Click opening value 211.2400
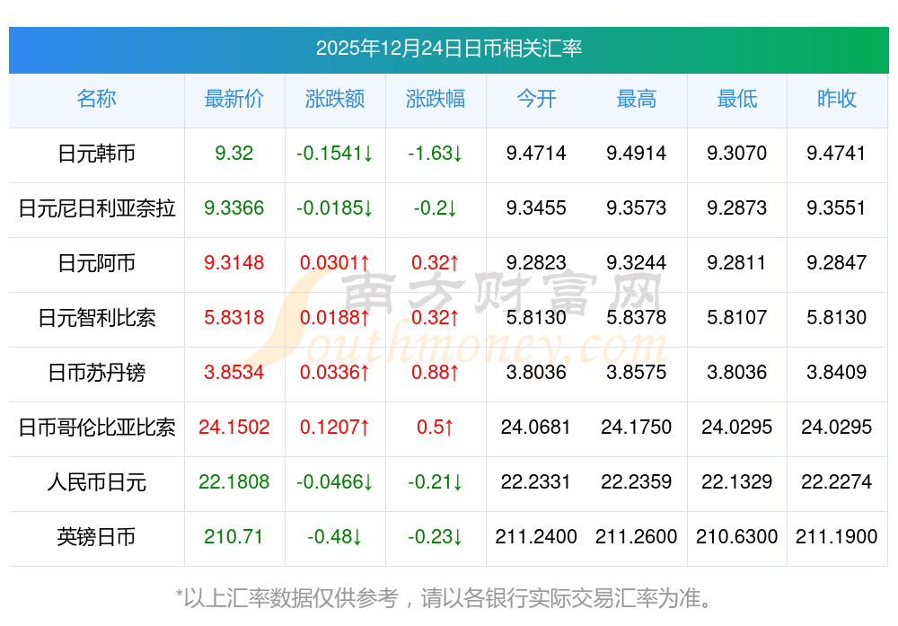This screenshot has width=898, height=626. tap(536, 537)
